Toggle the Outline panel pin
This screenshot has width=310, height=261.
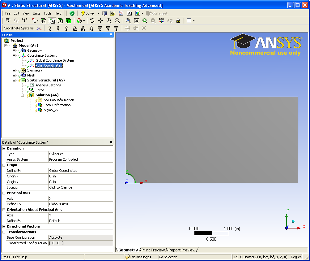(x=111, y=35)
